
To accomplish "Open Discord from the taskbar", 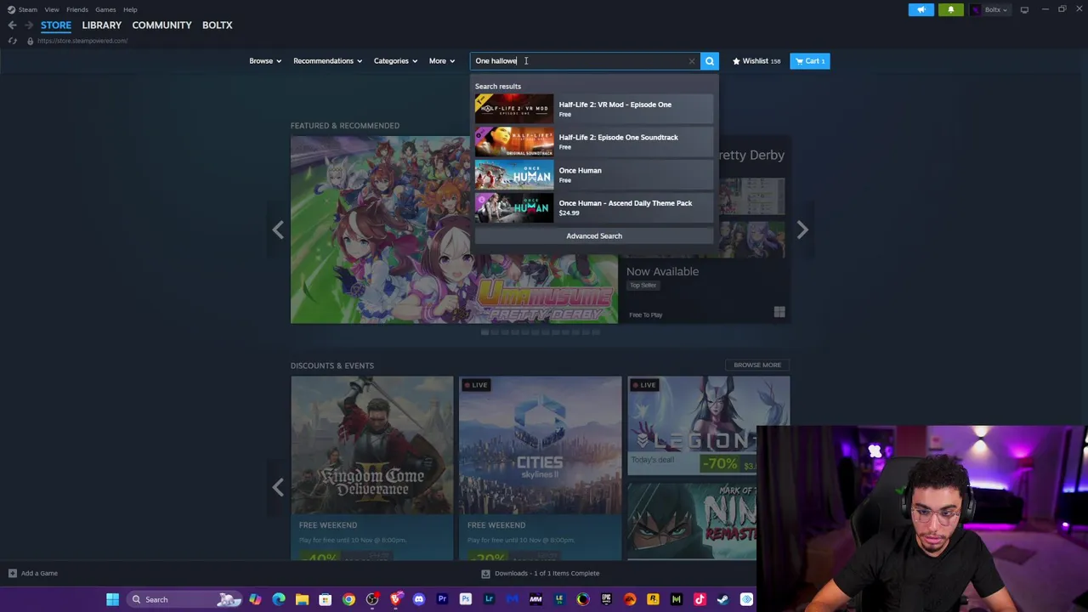I will (418, 599).
